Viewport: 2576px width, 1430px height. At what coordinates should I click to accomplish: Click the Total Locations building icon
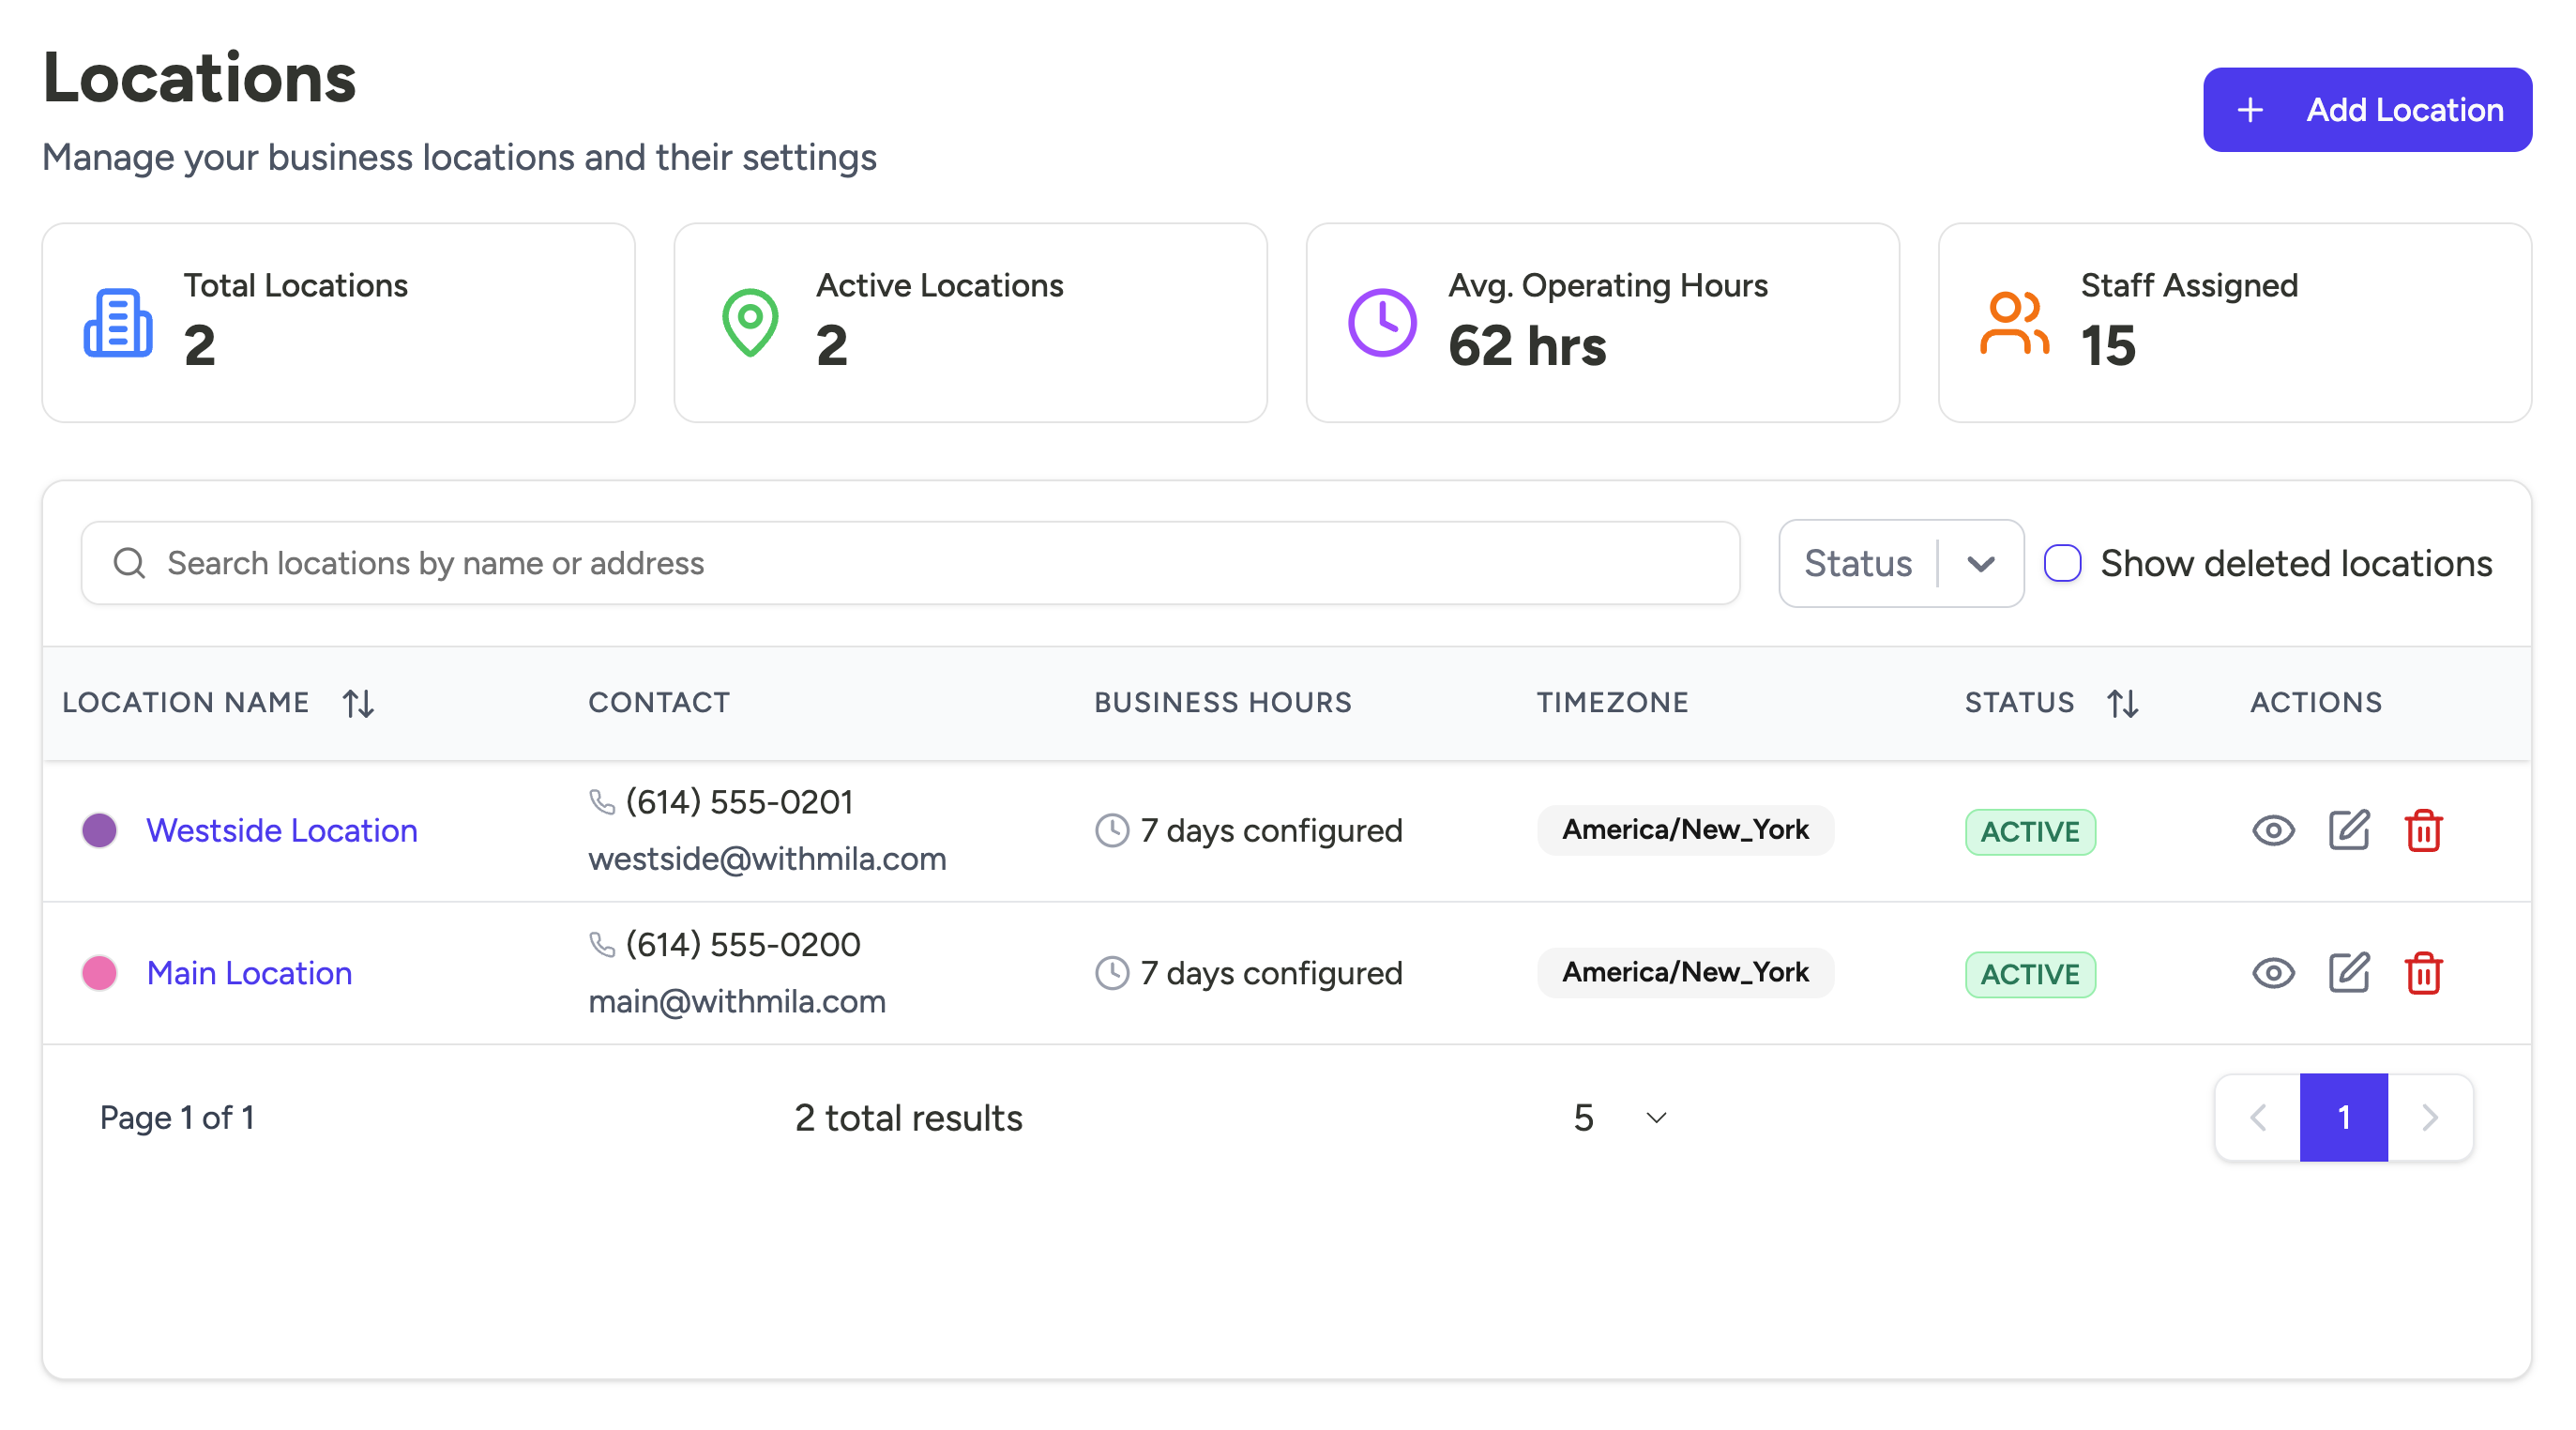(x=118, y=323)
